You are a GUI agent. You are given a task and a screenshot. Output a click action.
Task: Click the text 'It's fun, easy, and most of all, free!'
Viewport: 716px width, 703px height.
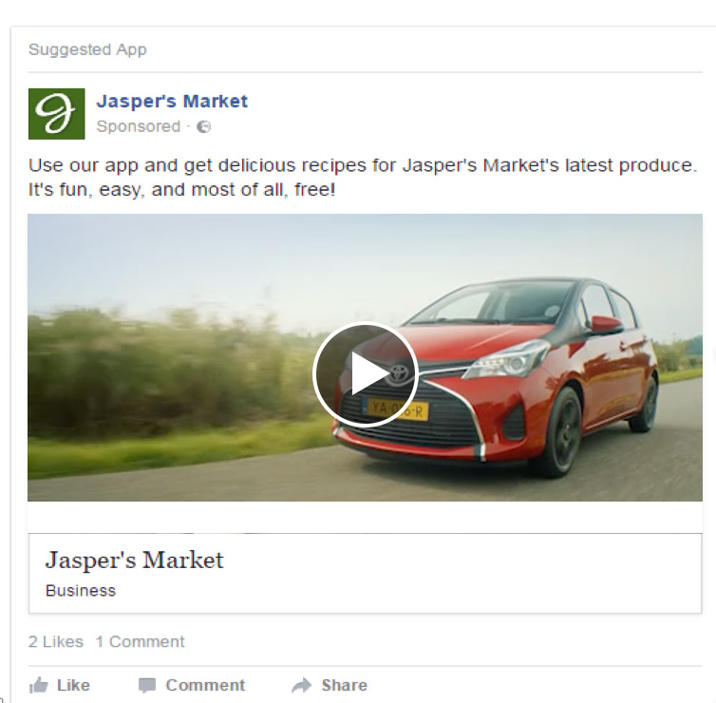(181, 190)
